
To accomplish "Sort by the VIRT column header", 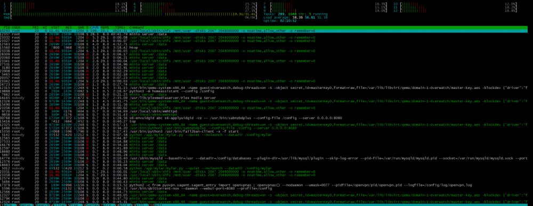I will (55, 27).
